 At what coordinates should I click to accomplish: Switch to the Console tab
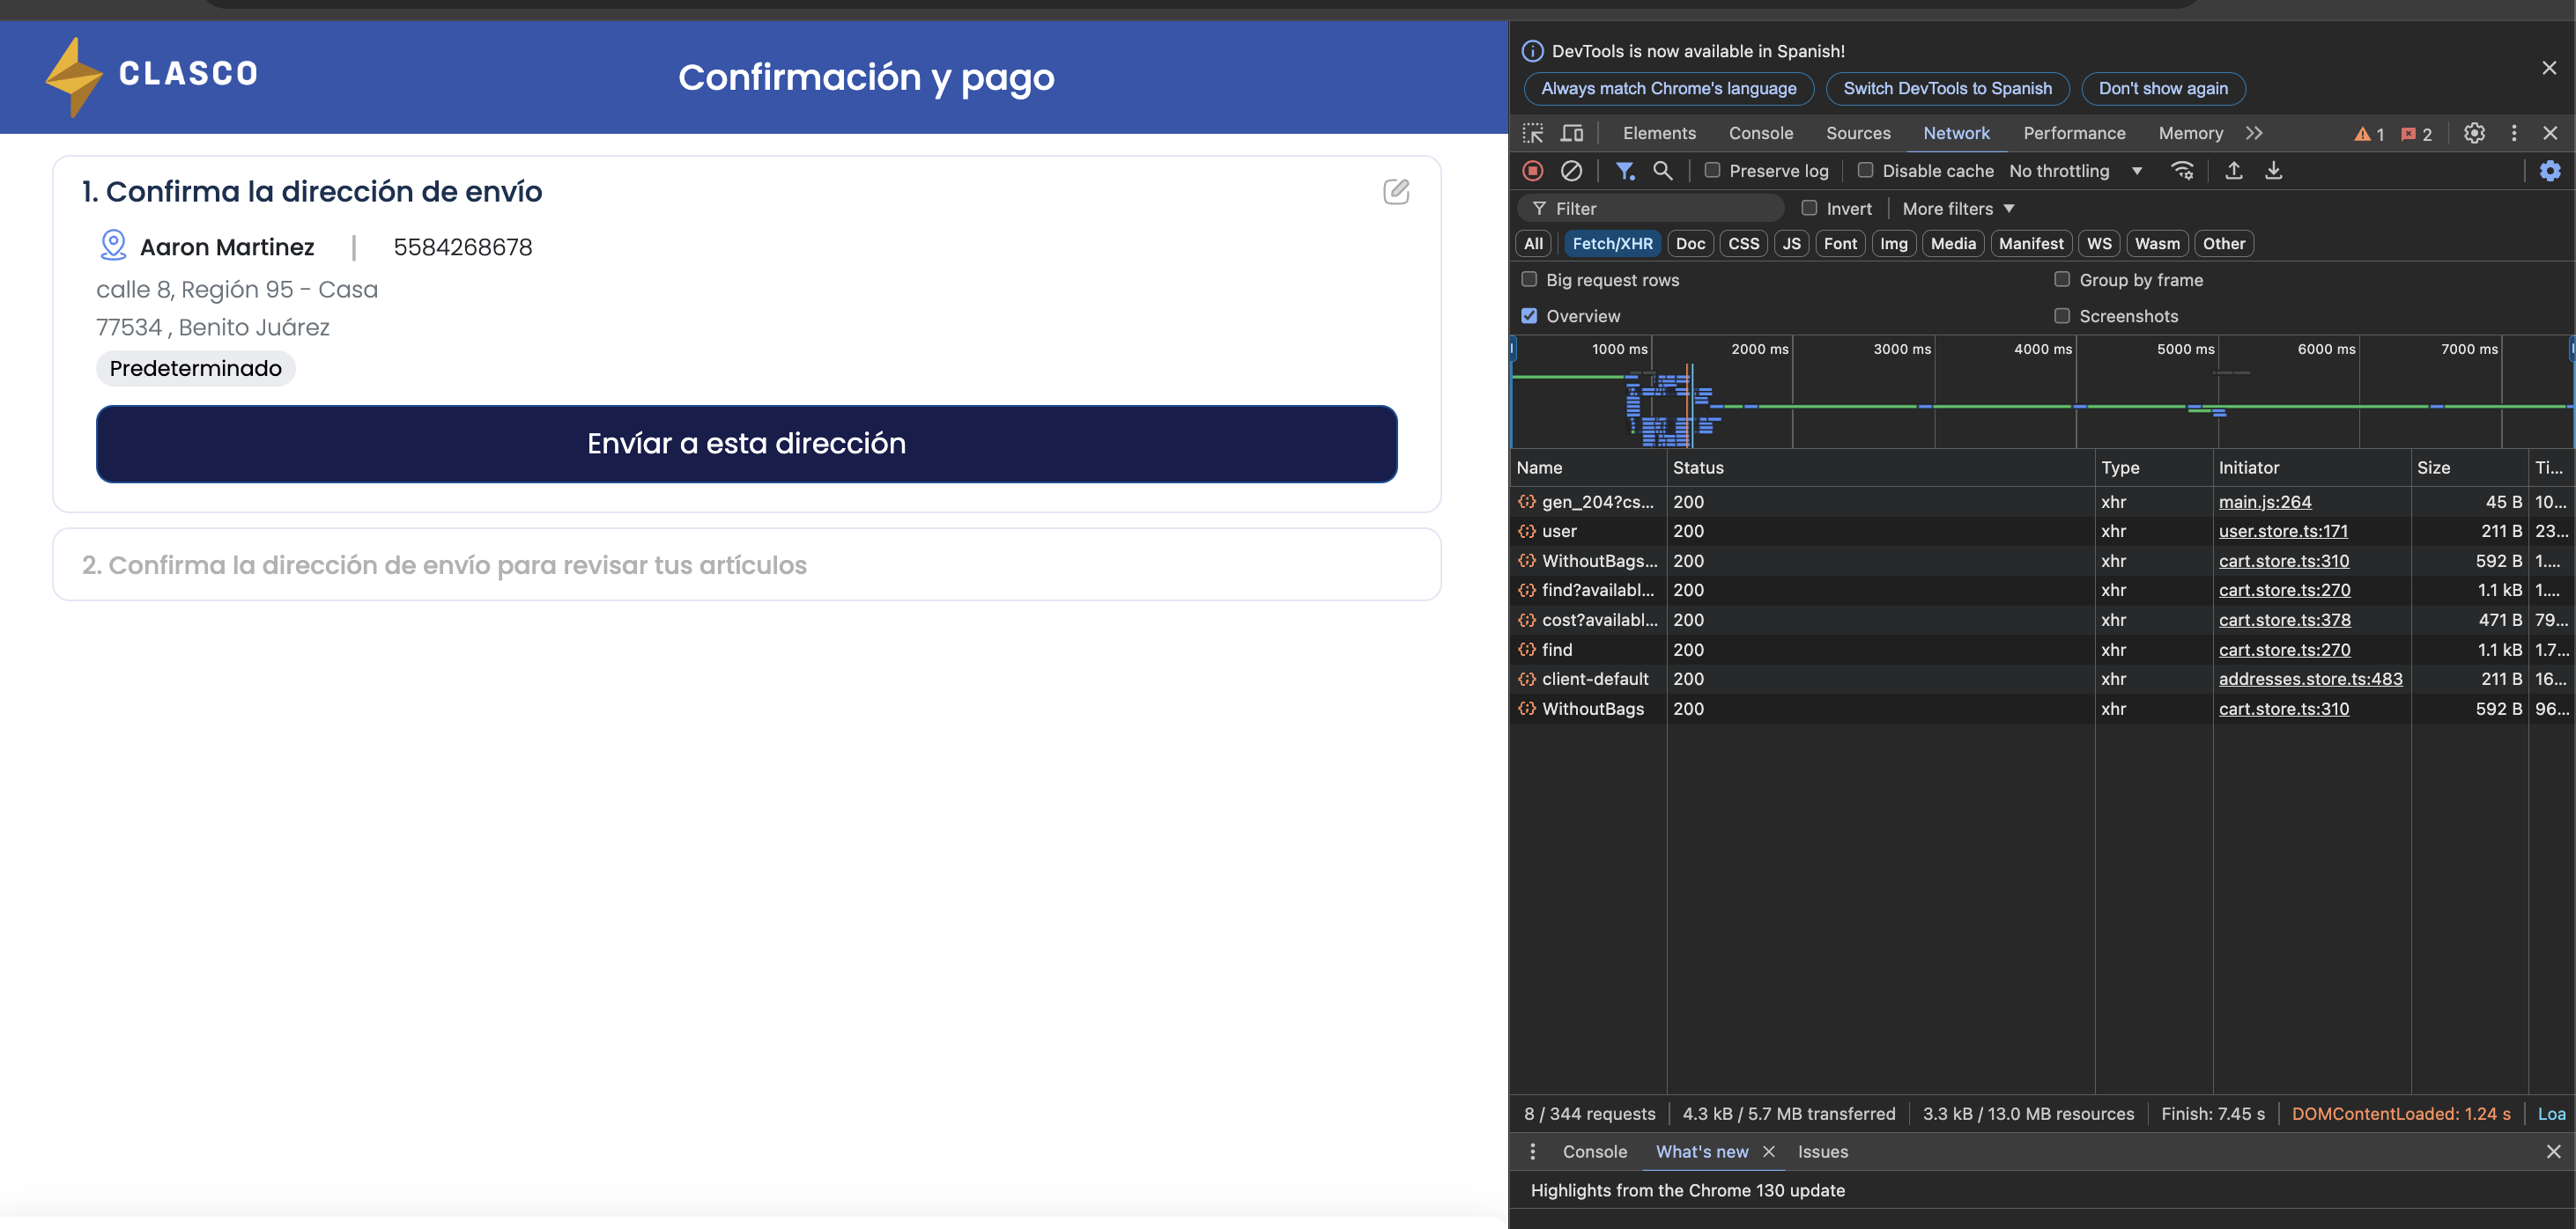pyautogui.click(x=1760, y=133)
